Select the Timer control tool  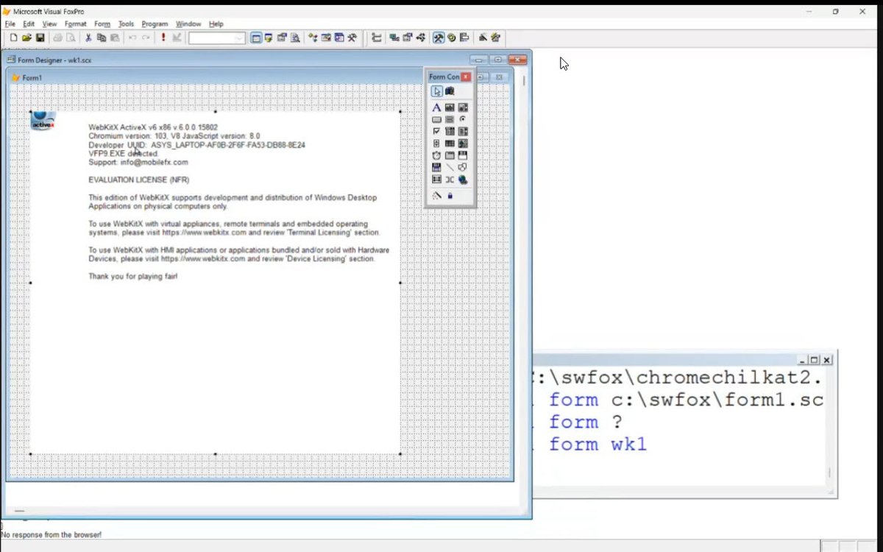click(x=436, y=155)
